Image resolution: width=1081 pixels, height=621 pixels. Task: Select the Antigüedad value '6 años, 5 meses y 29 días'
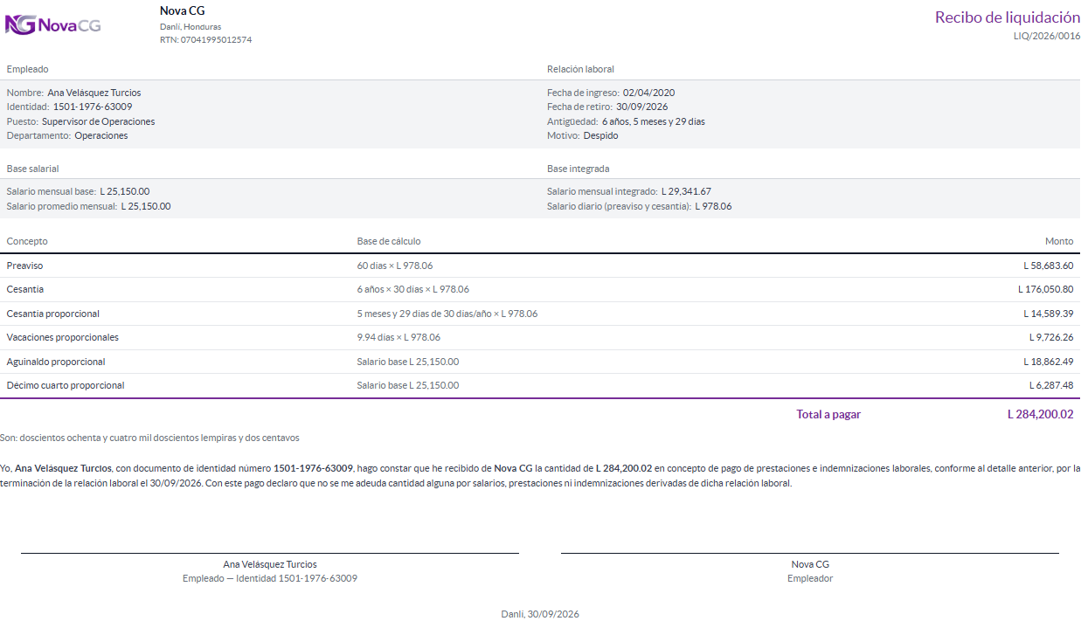coord(654,121)
